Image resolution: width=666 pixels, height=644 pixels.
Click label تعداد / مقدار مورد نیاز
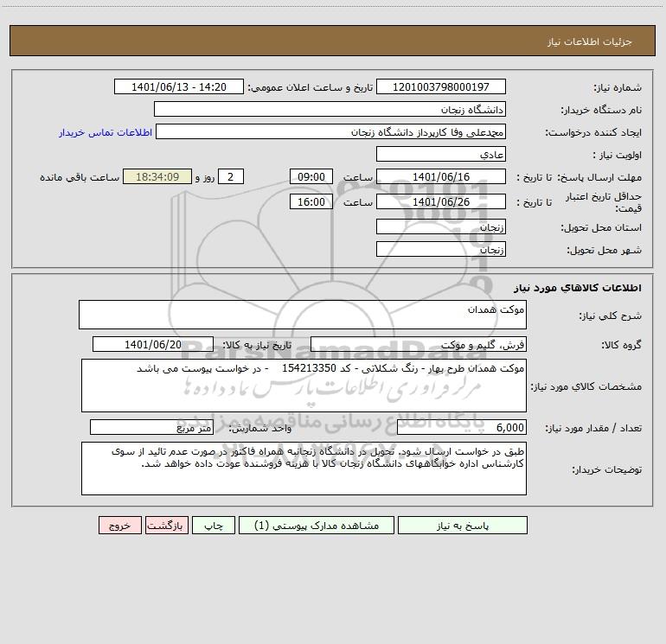pos(593,429)
